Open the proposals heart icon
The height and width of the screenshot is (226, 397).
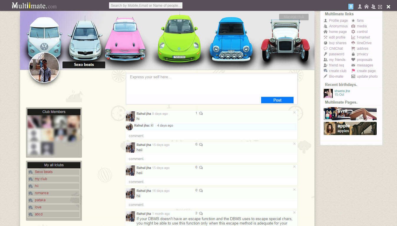click(x=353, y=60)
